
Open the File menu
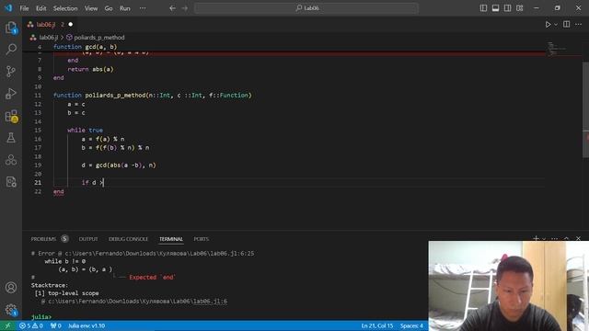click(25, 8)
